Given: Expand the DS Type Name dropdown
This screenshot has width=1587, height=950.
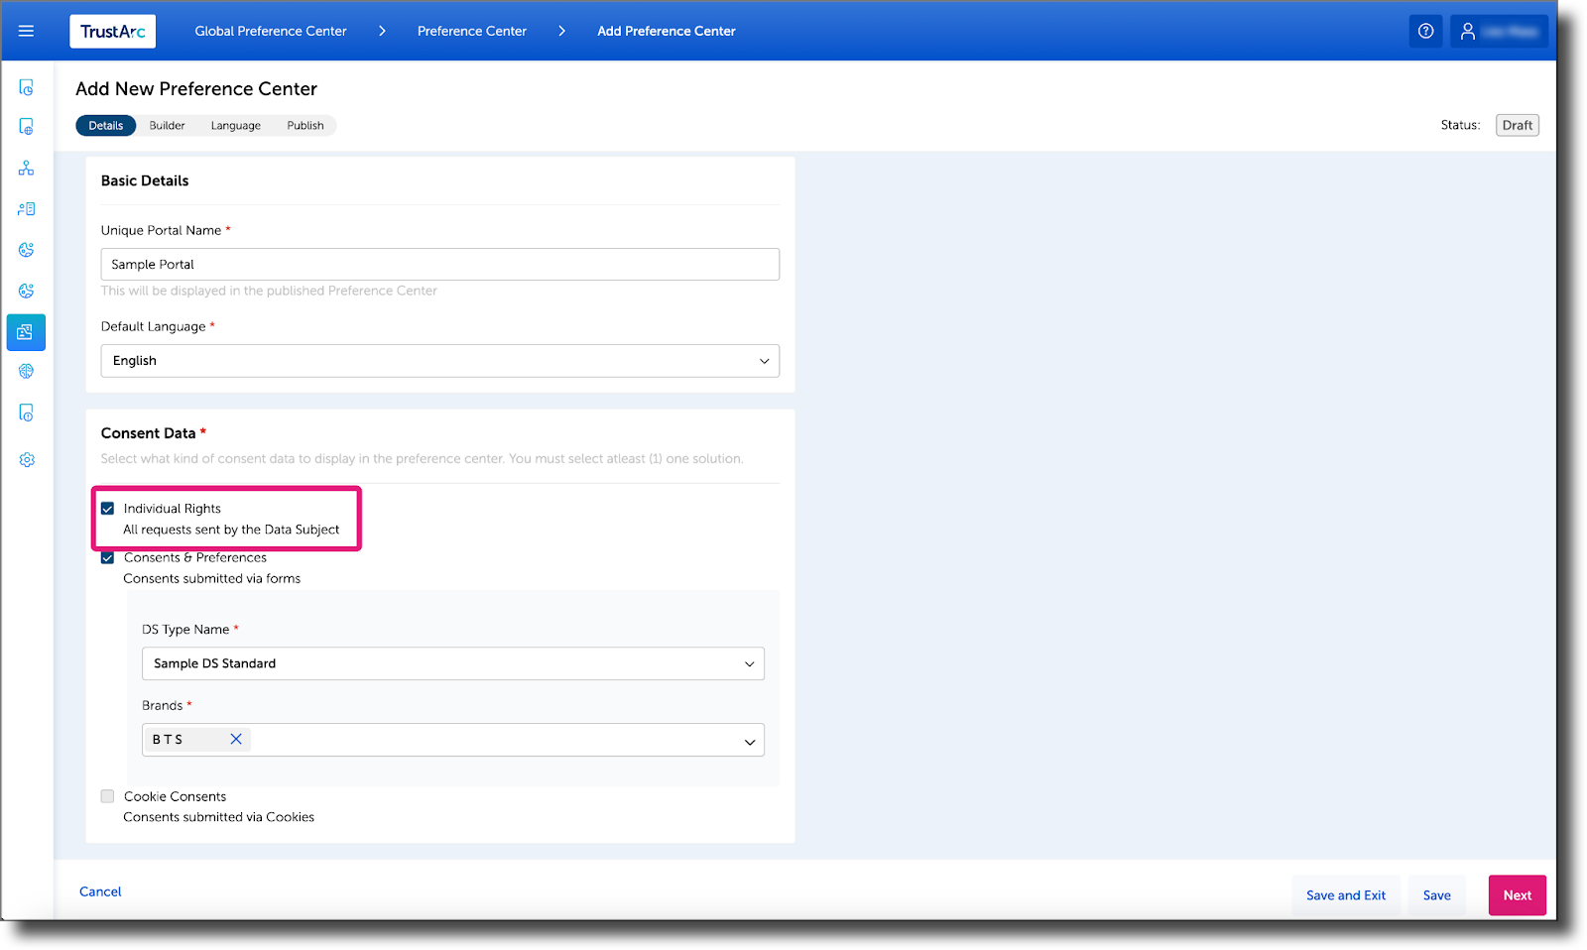Looking at the screenshot, I should 750,663.
